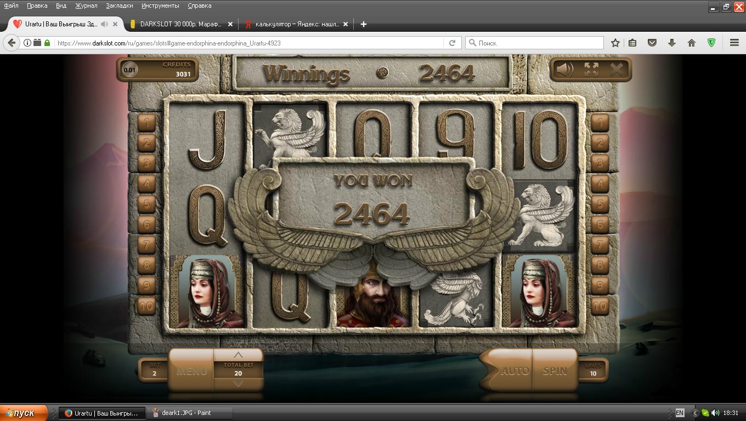Select payline 7 on left side

146,244
